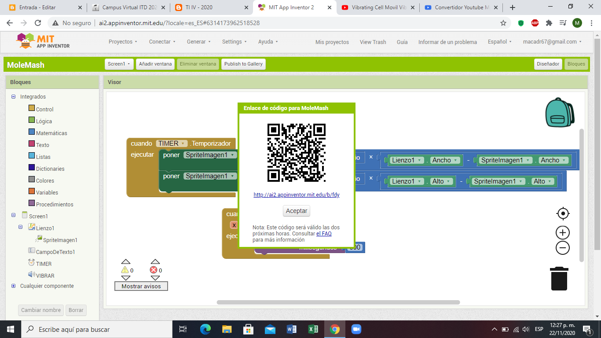Open Lienzo1 dropdown in Alto block
601x338 pixels.
click(407, 181)
